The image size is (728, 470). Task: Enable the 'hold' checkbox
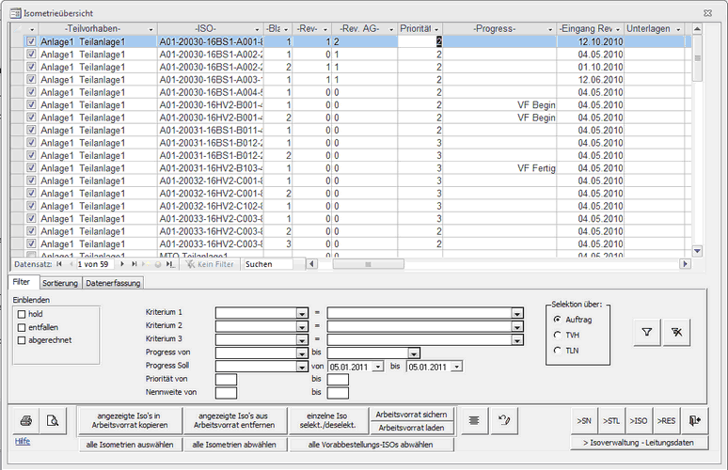coord(23,313)
